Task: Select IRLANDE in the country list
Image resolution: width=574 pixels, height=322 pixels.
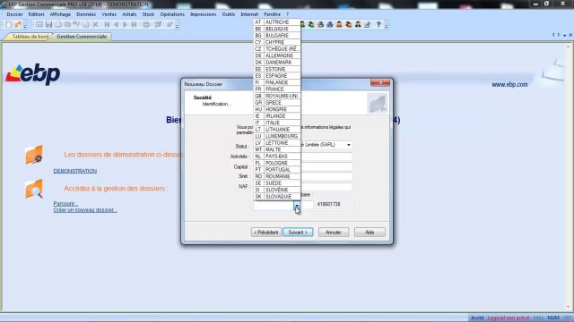Action: [277, 115]
